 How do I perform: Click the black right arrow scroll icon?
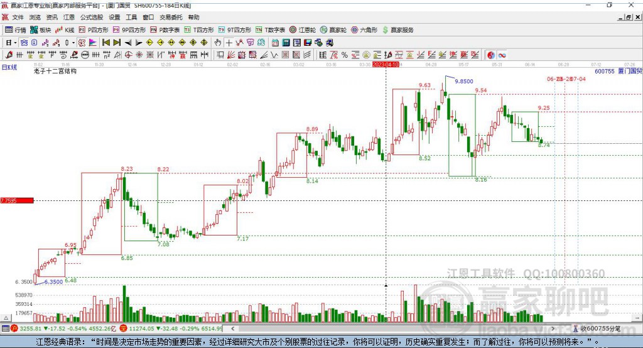point(139,43)
